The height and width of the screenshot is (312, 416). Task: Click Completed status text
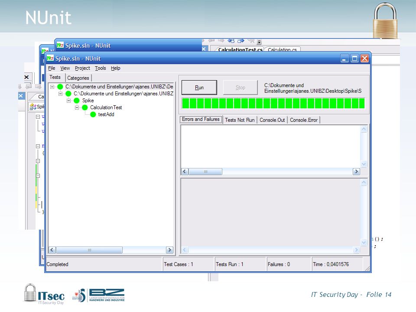[x=57, y=264]
